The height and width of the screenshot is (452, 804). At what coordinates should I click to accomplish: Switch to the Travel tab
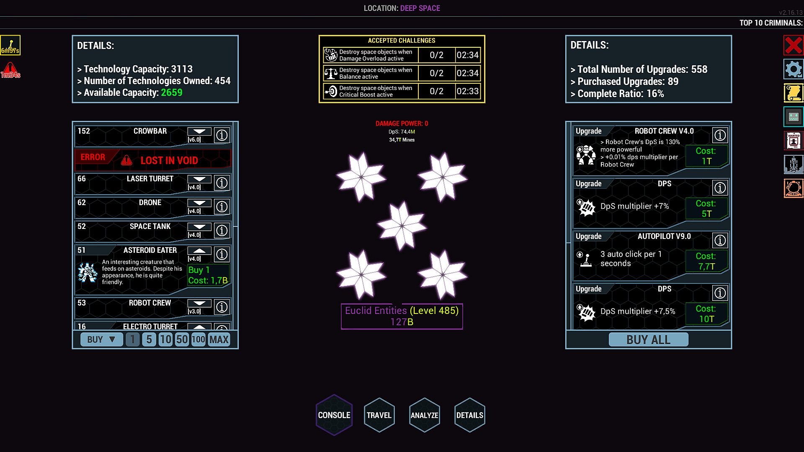coord(379,415)
